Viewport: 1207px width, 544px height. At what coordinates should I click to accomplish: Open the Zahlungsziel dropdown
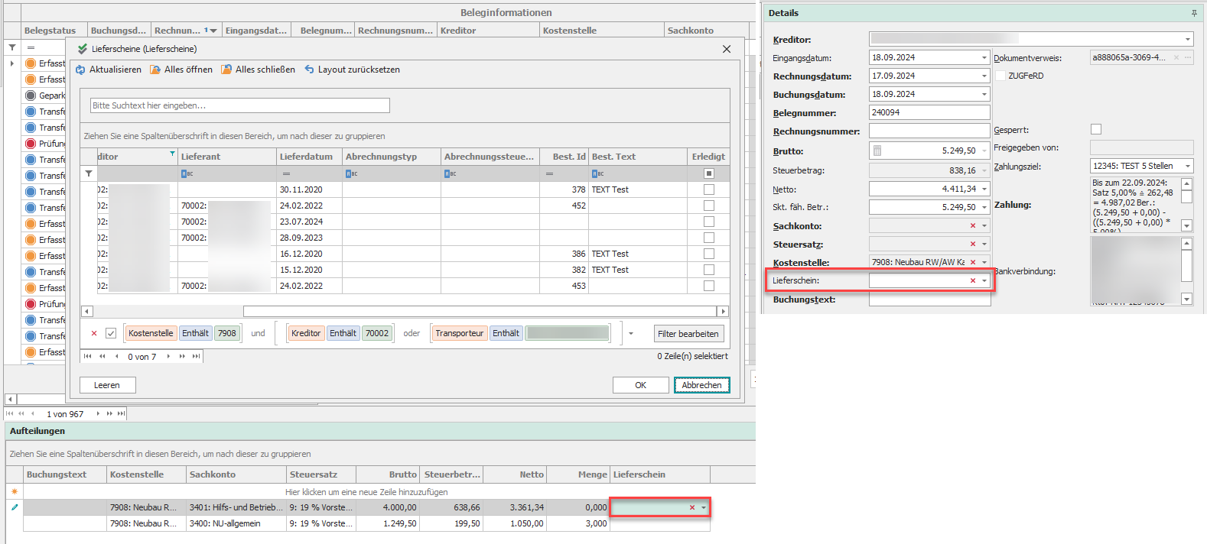(x=1187, y=167)
